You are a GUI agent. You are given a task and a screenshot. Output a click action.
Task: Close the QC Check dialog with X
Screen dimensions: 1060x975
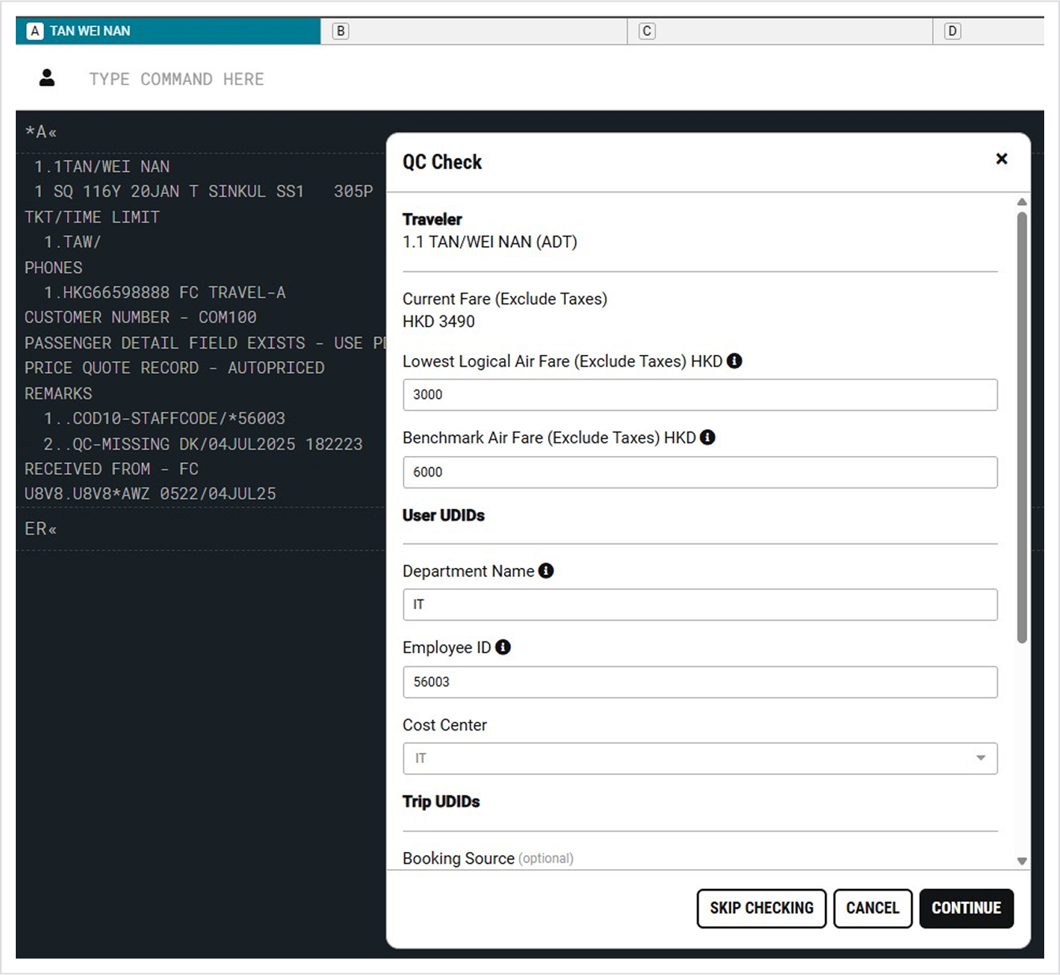[1002, 159]
